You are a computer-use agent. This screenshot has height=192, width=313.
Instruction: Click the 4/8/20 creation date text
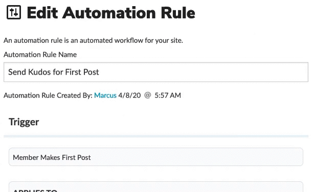pos(129,95)
